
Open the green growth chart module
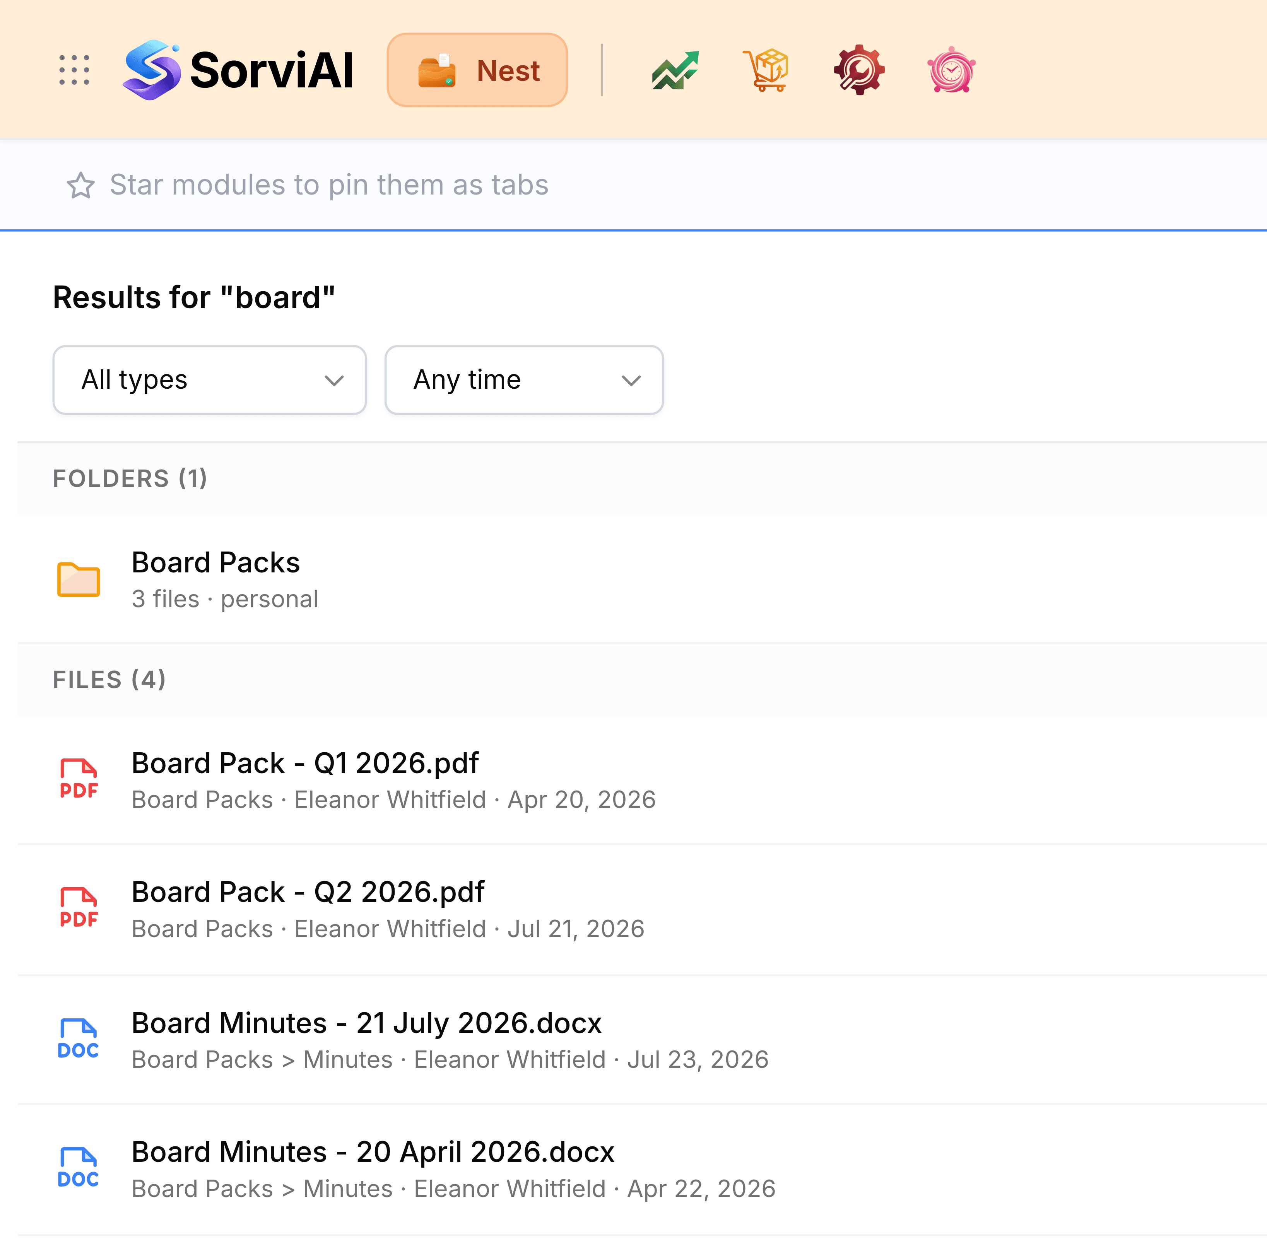[x=676, y=70]
